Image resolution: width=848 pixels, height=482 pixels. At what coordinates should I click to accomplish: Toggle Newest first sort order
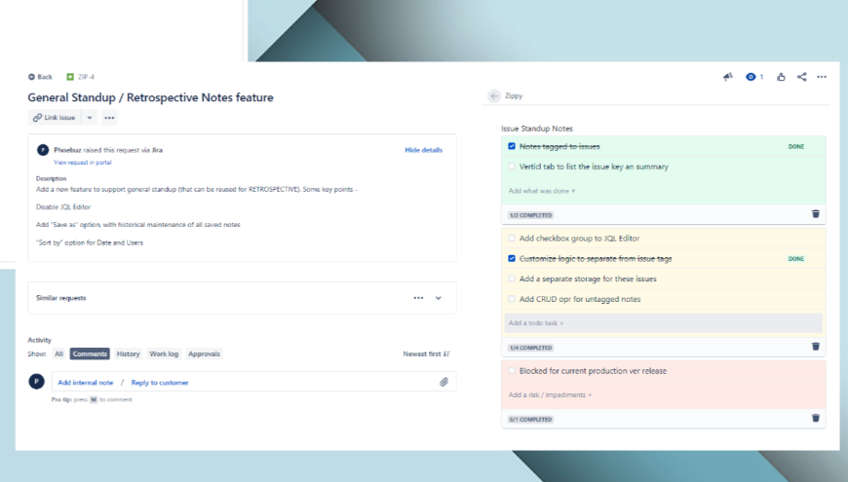pyautogui.click(x=427, y=353)
